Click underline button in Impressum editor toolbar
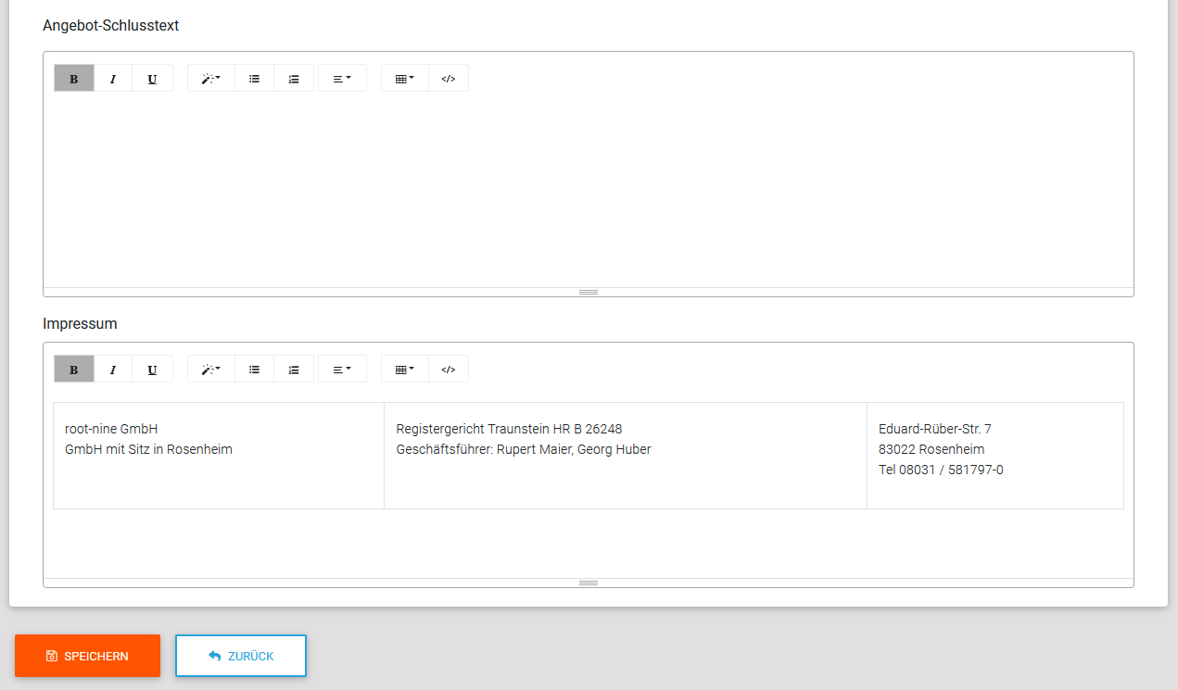This screenshot has height=690, width=1178. 152,370
